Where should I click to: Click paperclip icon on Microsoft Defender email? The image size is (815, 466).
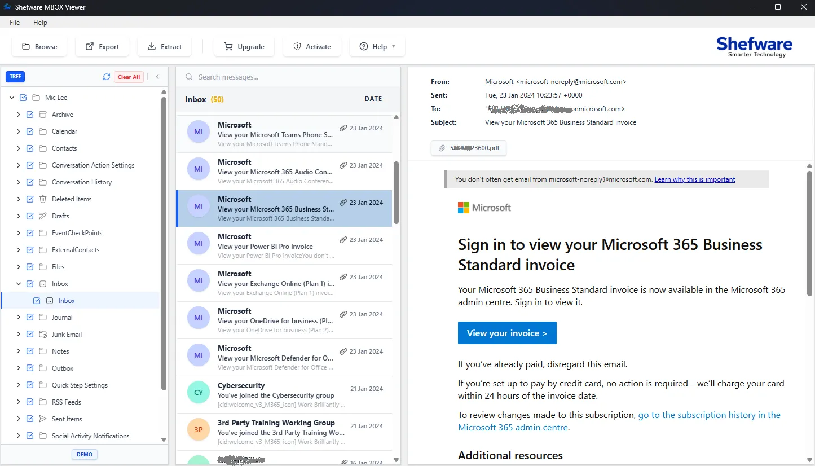343,351
